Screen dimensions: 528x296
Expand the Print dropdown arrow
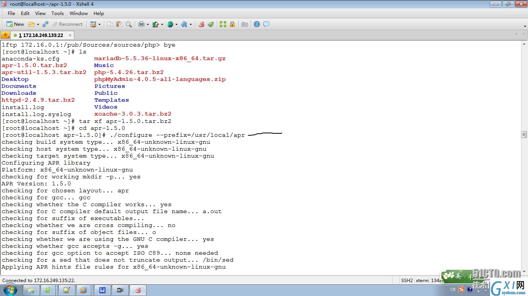point(148,24)
